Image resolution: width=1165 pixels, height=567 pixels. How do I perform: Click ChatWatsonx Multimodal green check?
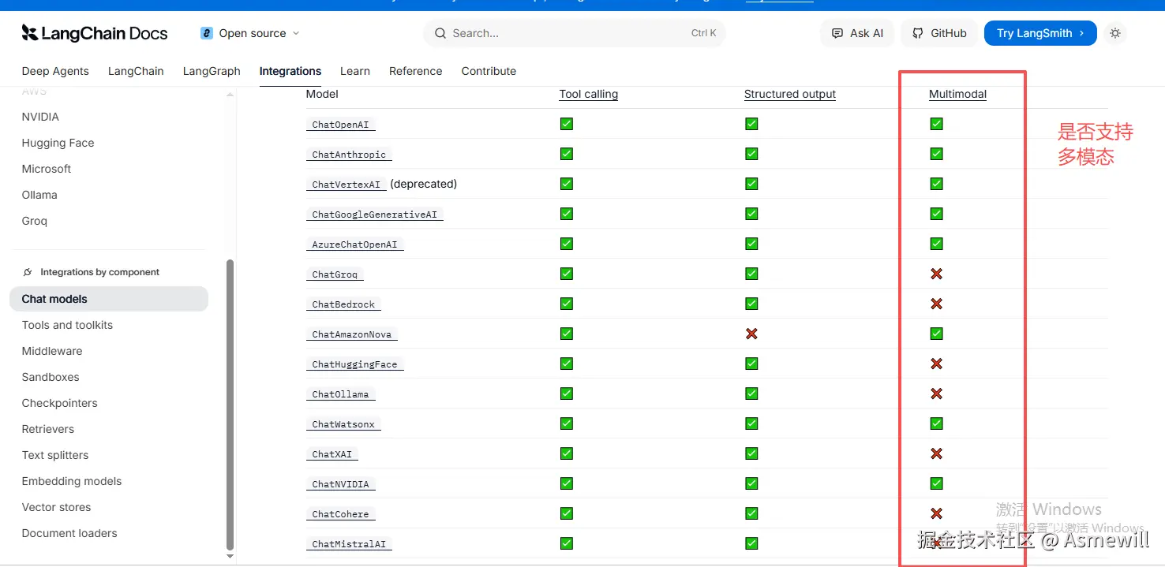pos(936,423)
